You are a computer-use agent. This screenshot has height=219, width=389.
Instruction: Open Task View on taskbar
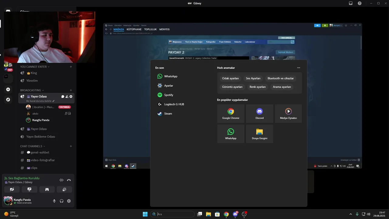click(200, 214)
